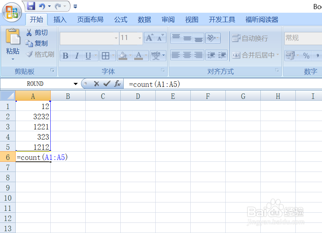Confirm formula entry with the checkmark icon
The width and height of the screenshot is (322, 233).
(107, 84)
